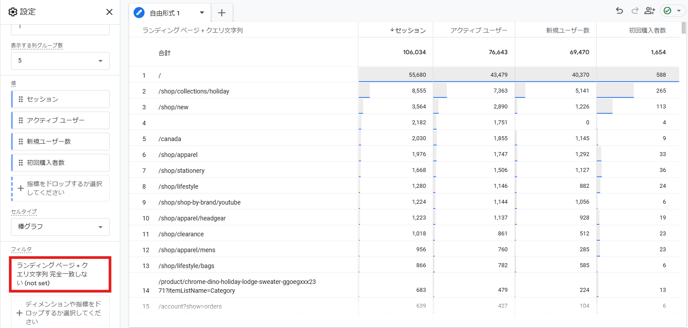Click the share with users icon
Image resolution: width=688 pixels, height=328 pixels.
tap(649, 11)
